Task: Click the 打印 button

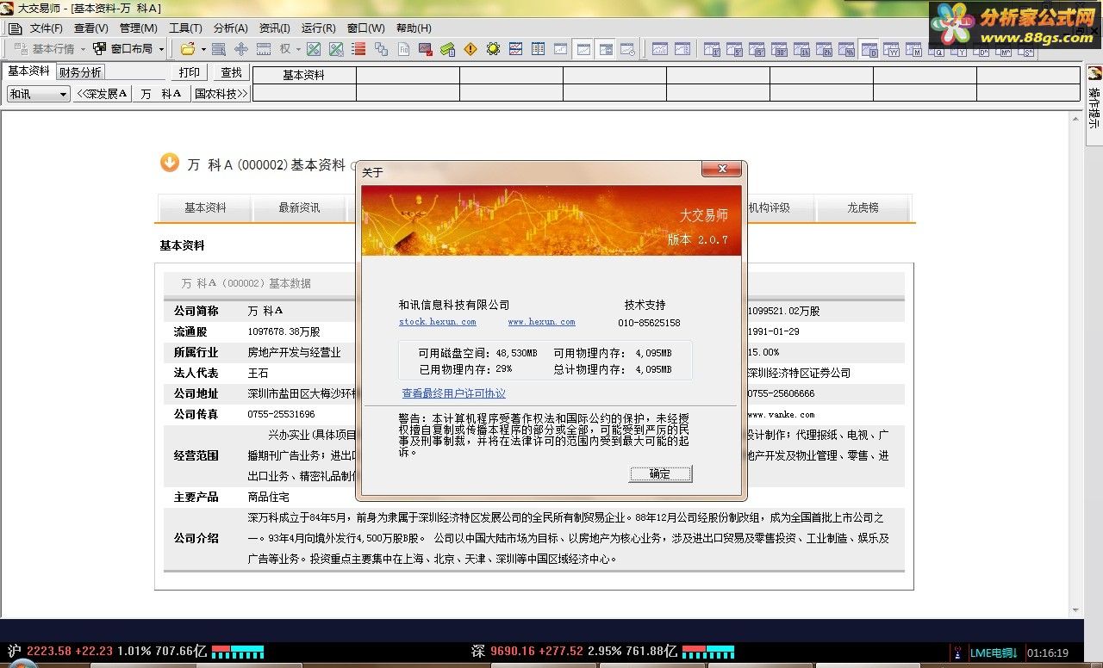Action: [189, 72]
